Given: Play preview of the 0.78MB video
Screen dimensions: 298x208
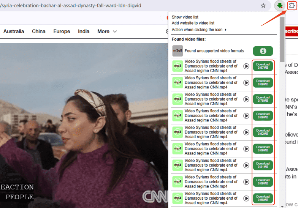Looking at the screenshot, I should pos(246,99).
